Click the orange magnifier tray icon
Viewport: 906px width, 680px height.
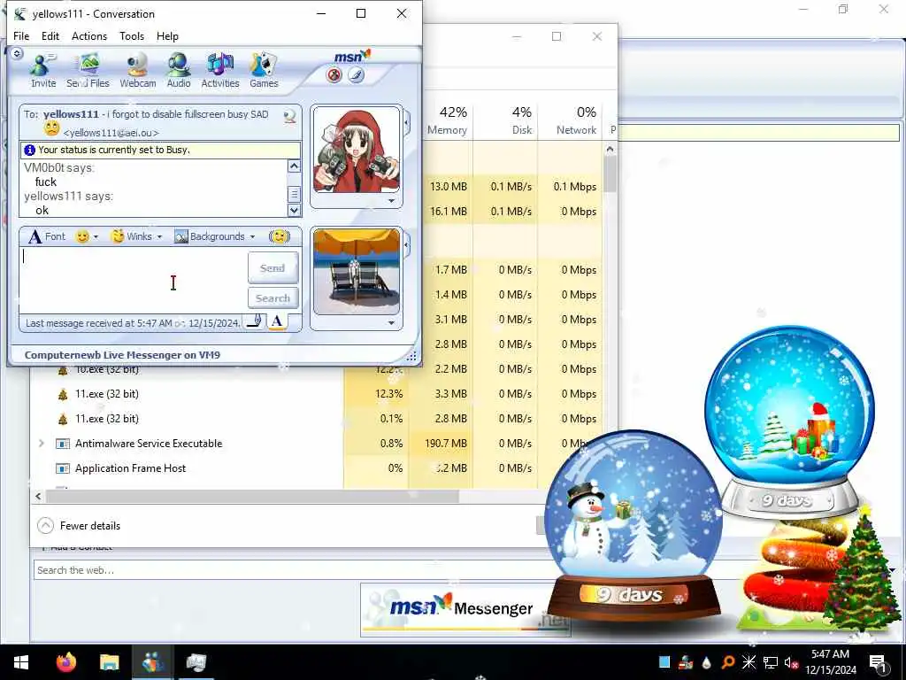(x=727, y=662)
